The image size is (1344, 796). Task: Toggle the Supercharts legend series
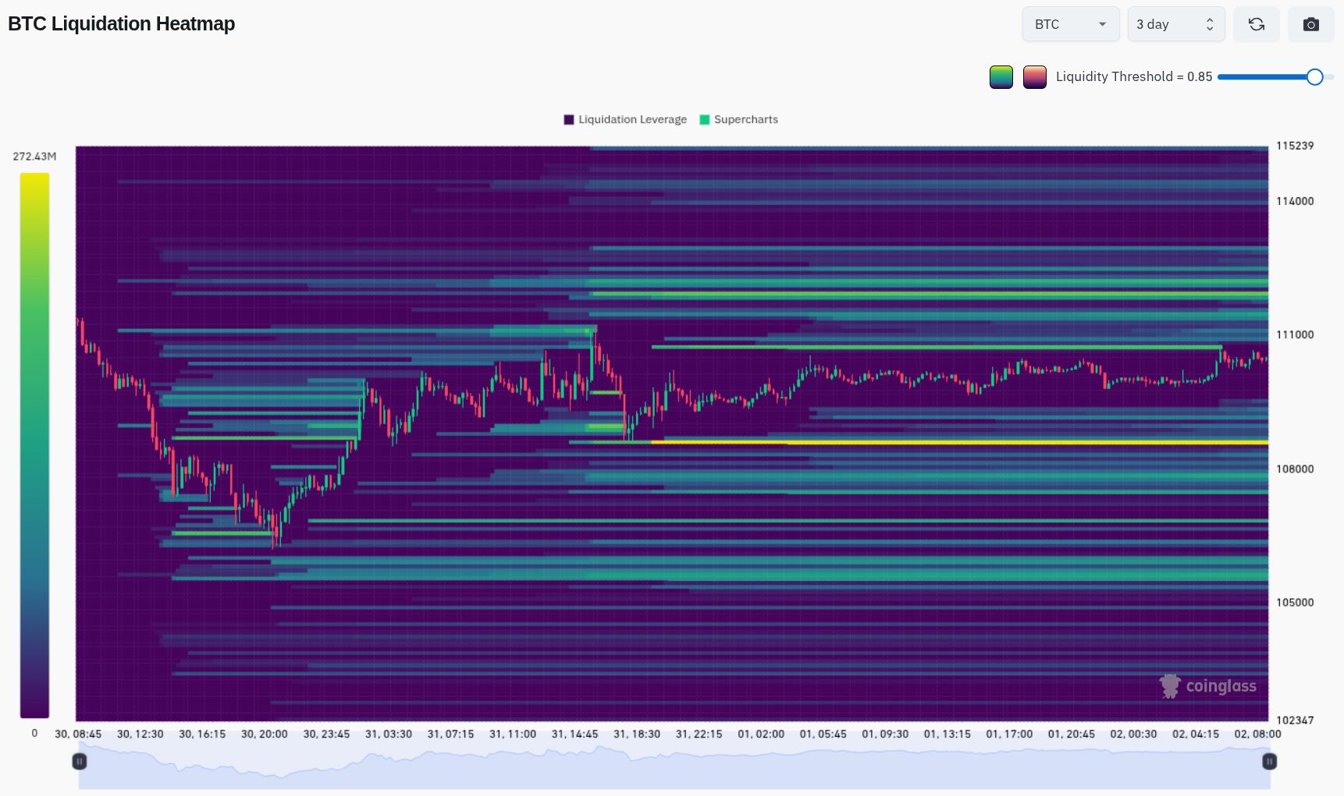click(x=739, y=119)
